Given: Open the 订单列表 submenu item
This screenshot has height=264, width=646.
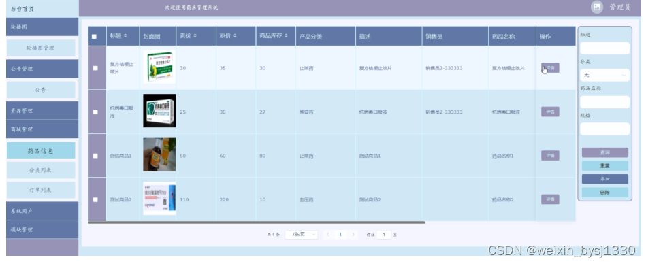Looking at the screenshot, I should (x=41, y=191).
